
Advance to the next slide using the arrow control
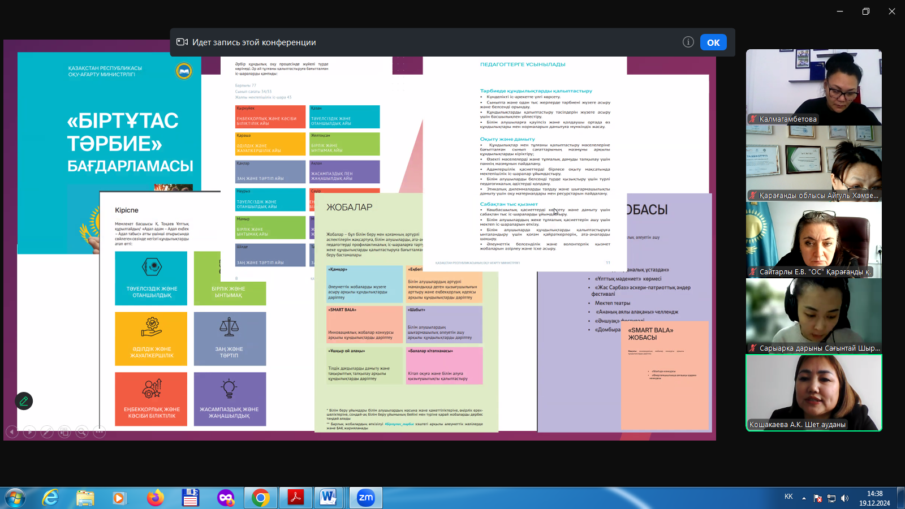pyautogui.click(x=29, y=432)
